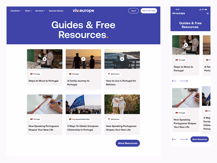Click the EU flag crowd thumbnail
The image size is (217, 163).
pos(83,104)
